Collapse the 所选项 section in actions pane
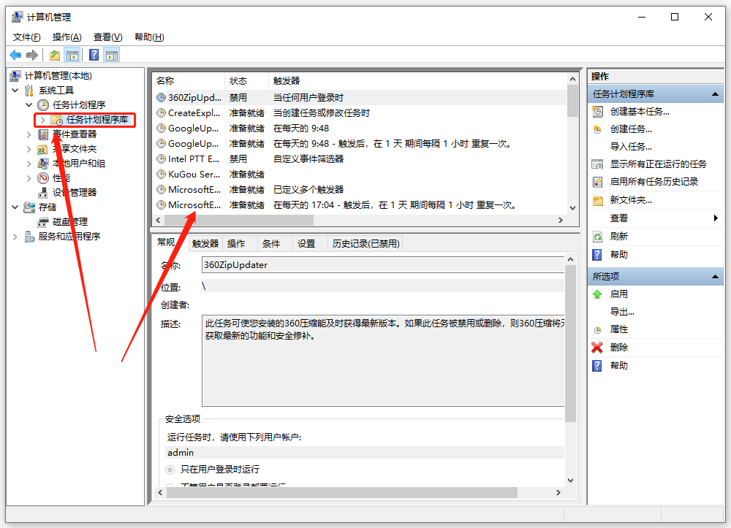The width and height of the screenshot is (731, 528). click(715, 277)
